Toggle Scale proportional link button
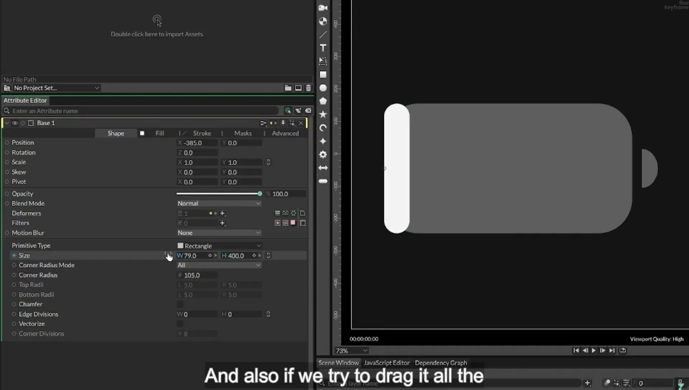Viewport: 689px width, 390px height. tap(268, 162)
